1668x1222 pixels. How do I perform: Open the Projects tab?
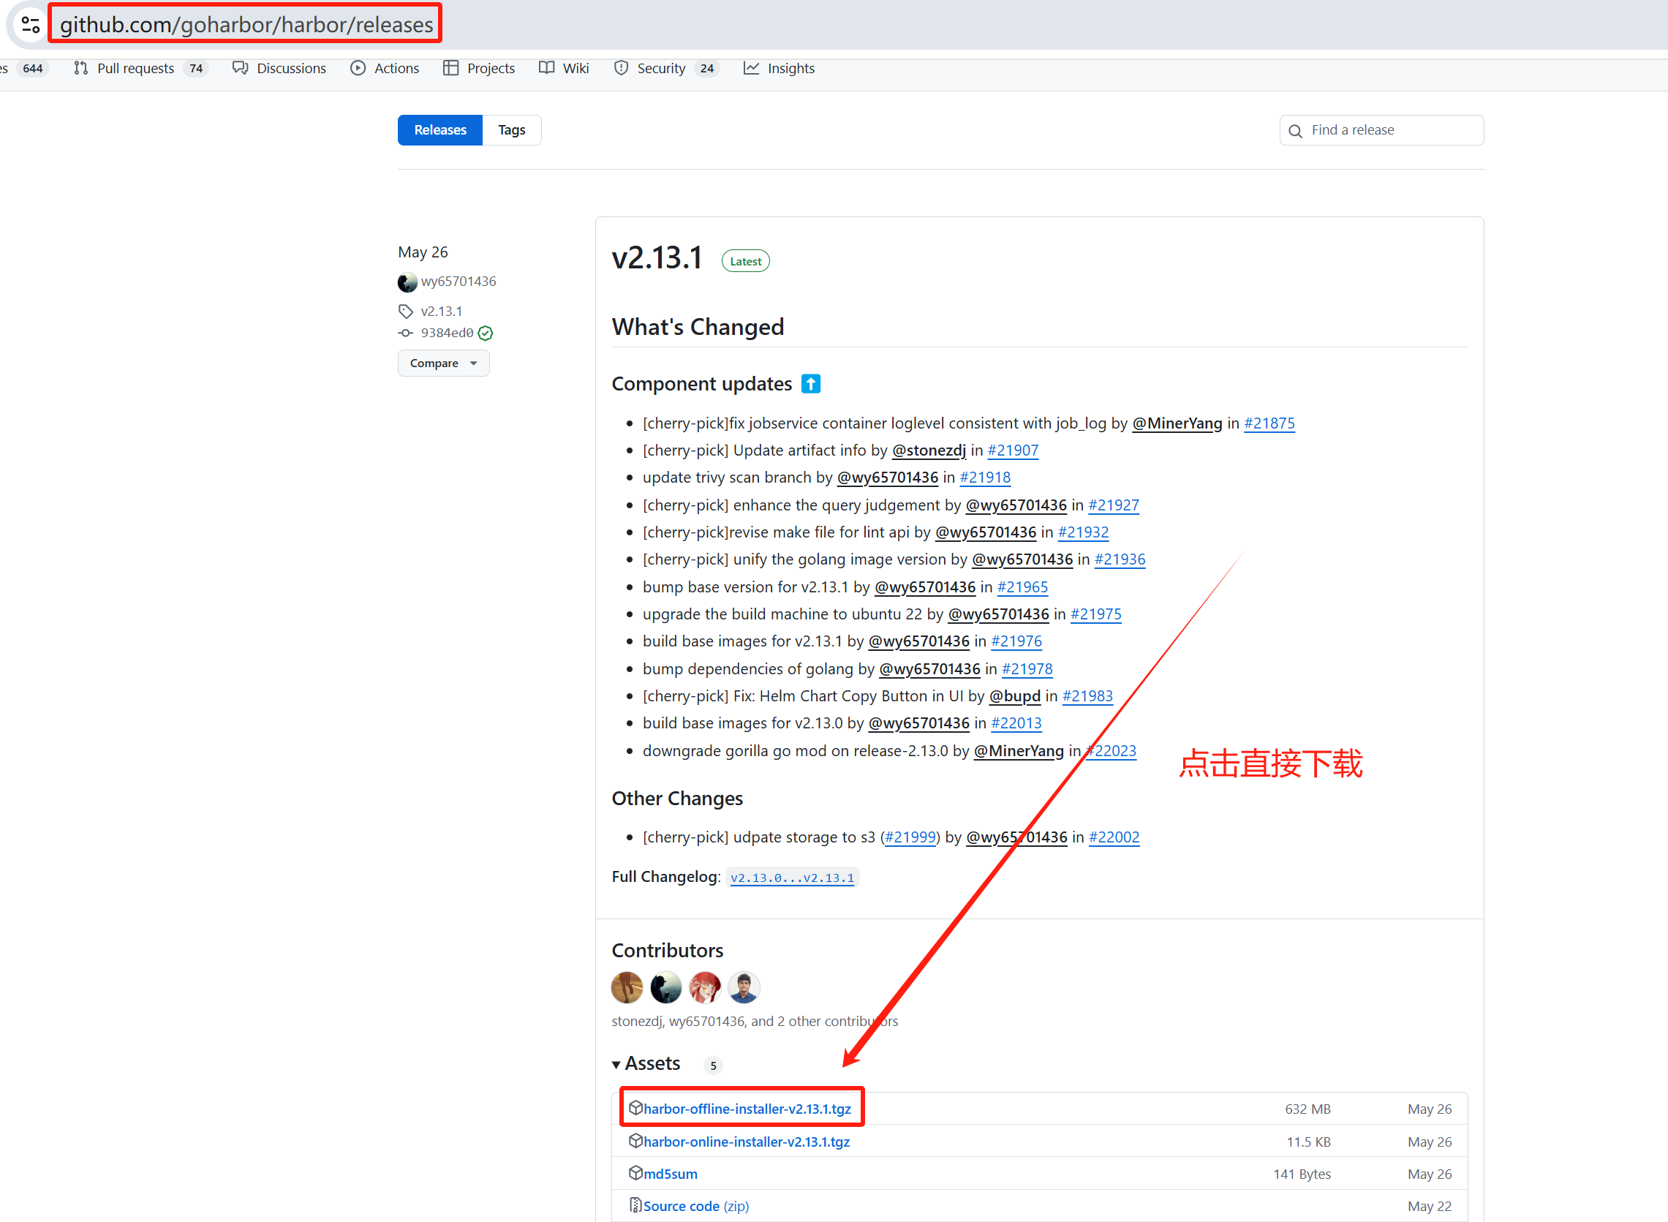[x=478, y=68]
